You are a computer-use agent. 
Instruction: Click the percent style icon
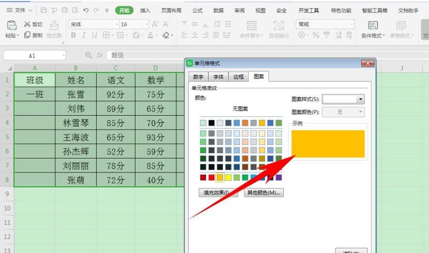pos(316,35)
